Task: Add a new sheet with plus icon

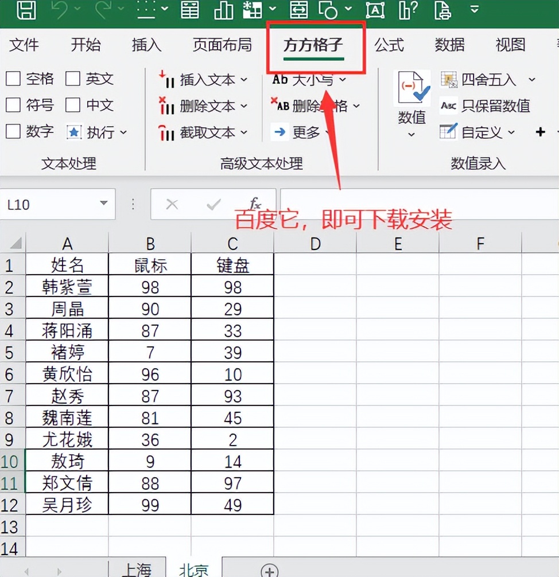Action: (269, 570)
